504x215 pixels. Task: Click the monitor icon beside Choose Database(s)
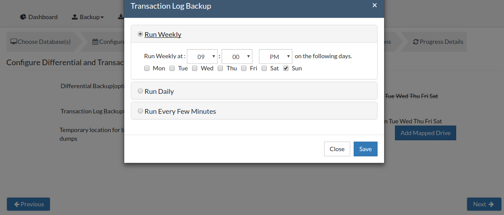point(13,42)
